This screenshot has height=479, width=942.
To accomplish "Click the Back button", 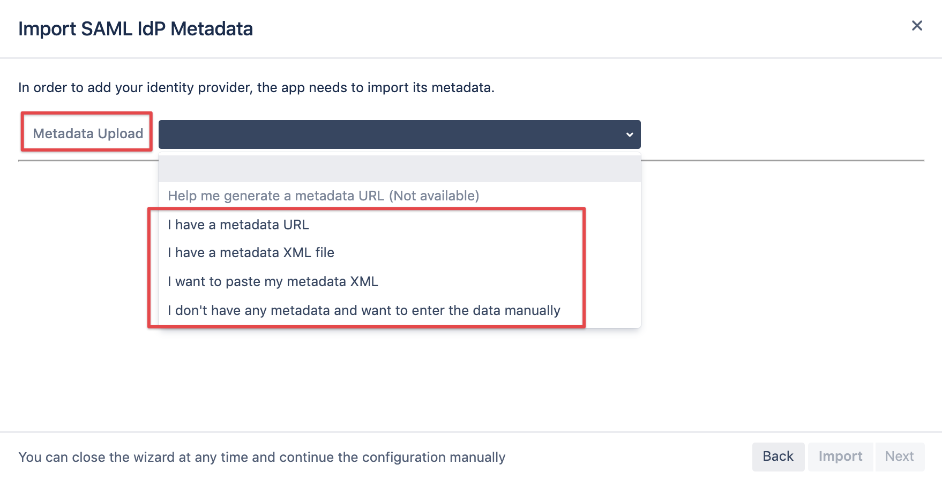I will [x=778, y=456].
